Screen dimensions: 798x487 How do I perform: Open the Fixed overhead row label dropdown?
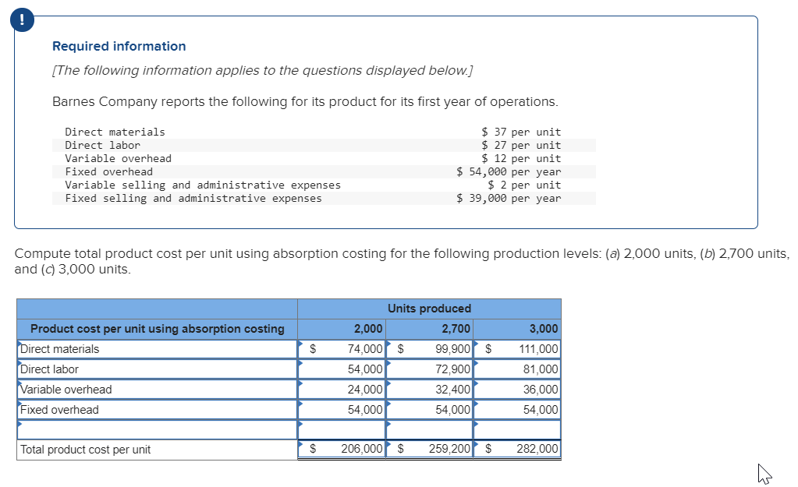pyautogui.click(x=157, y=410)
